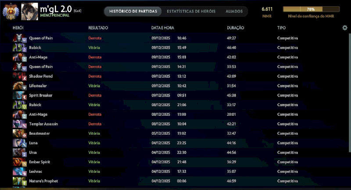Click the 23:25 match time

point(182,143)
